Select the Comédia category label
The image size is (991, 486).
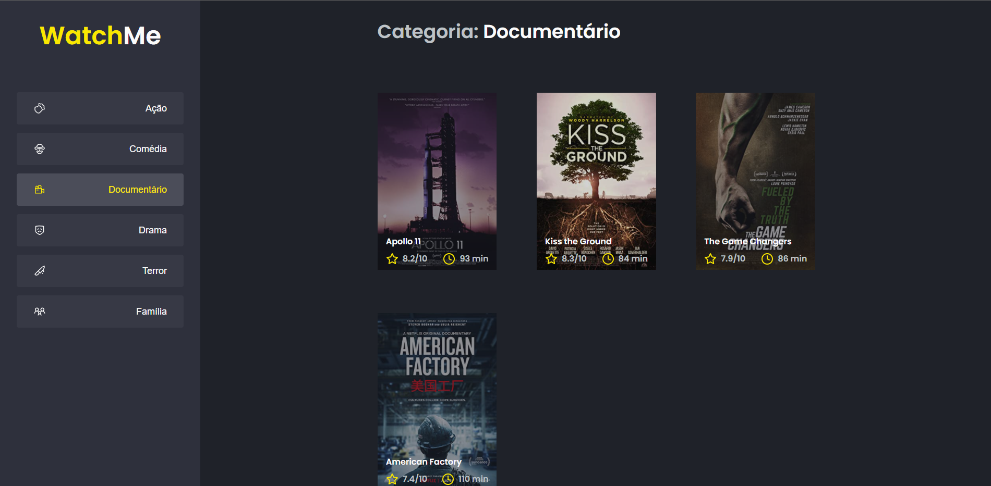[x=148, y=149]
